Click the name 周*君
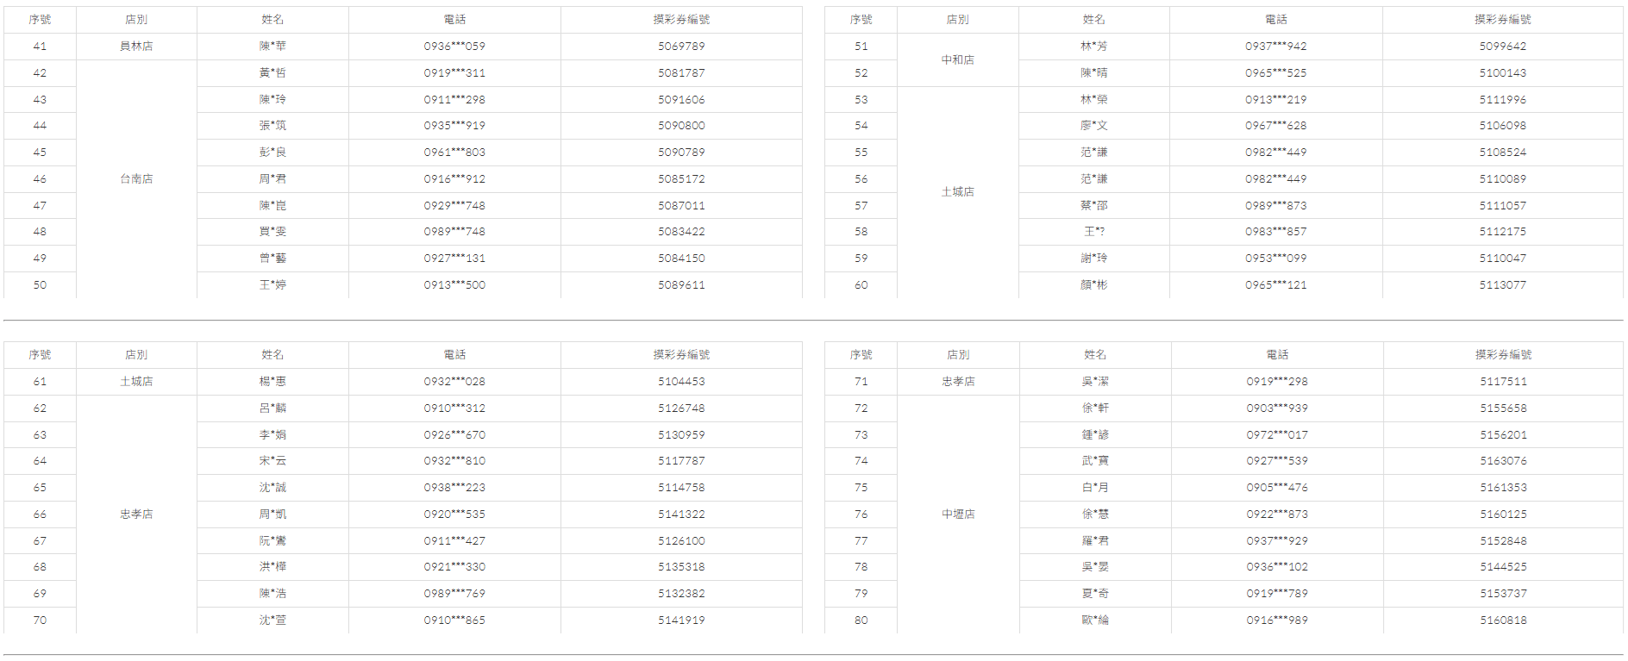 [x=272, y=179]
